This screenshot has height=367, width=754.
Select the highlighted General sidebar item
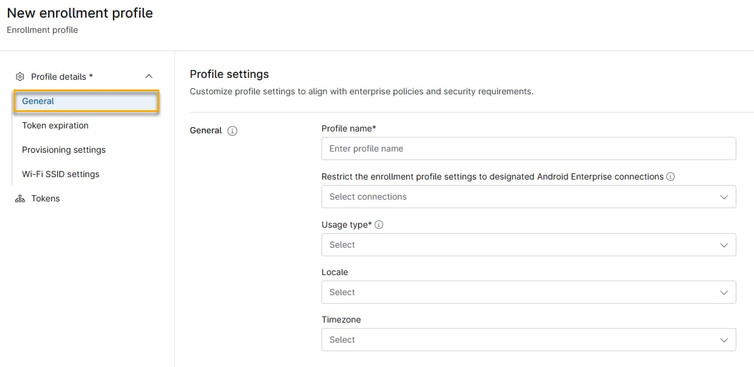[x=38, y=101]
